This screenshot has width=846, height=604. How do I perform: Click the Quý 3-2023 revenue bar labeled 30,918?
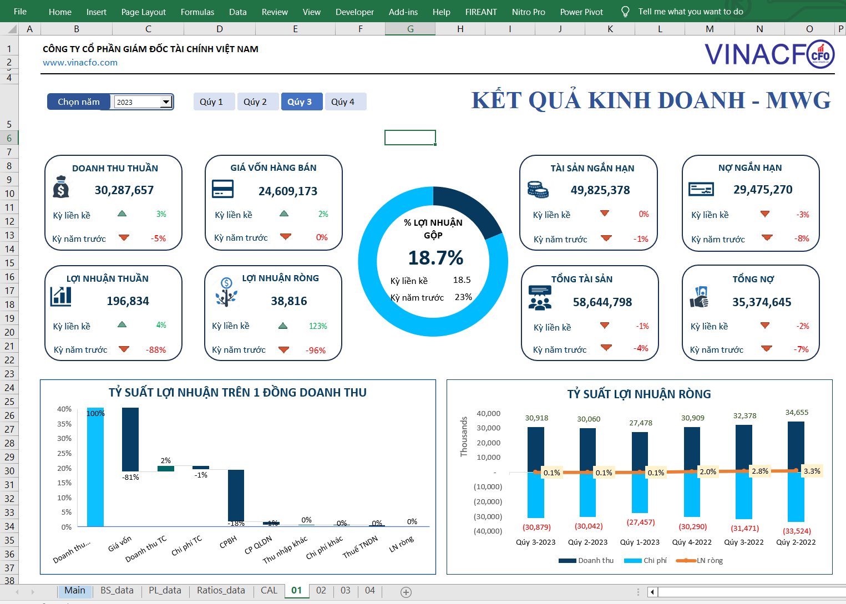point(536,449)
